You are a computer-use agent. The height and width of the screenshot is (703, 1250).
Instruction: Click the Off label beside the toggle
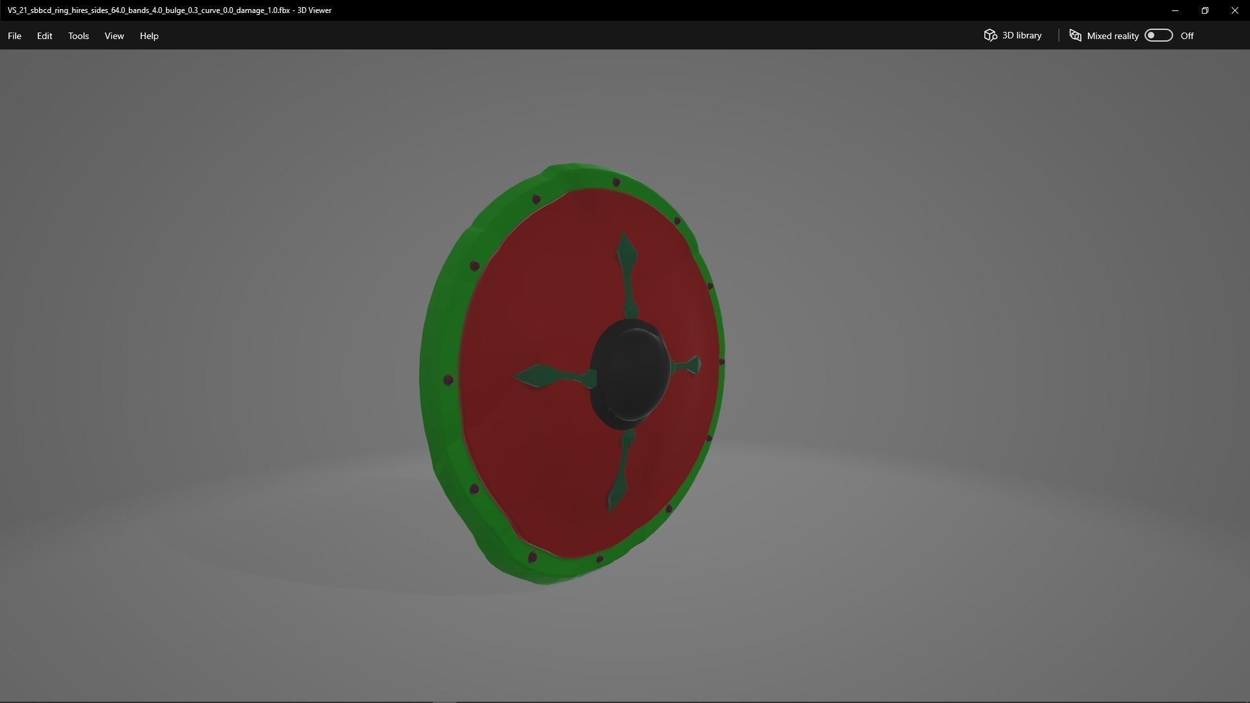[1187, 36]
